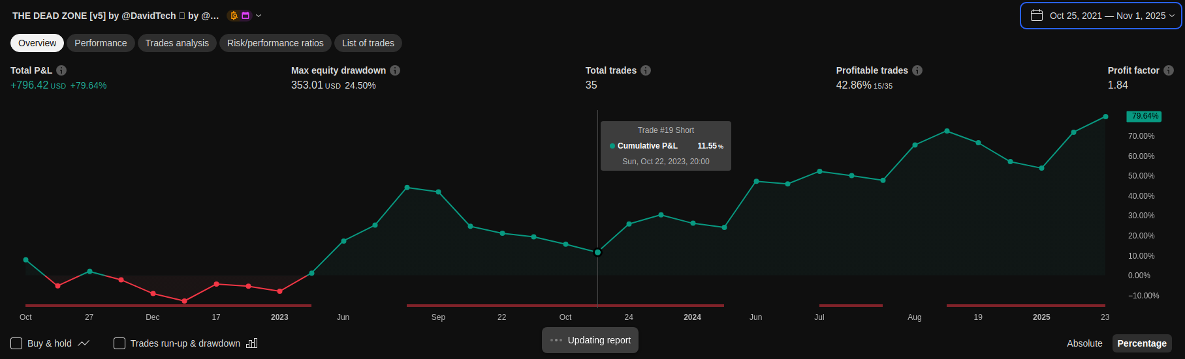Enable Trades run-up & drawdown checkbox

[x=119, y=343]
